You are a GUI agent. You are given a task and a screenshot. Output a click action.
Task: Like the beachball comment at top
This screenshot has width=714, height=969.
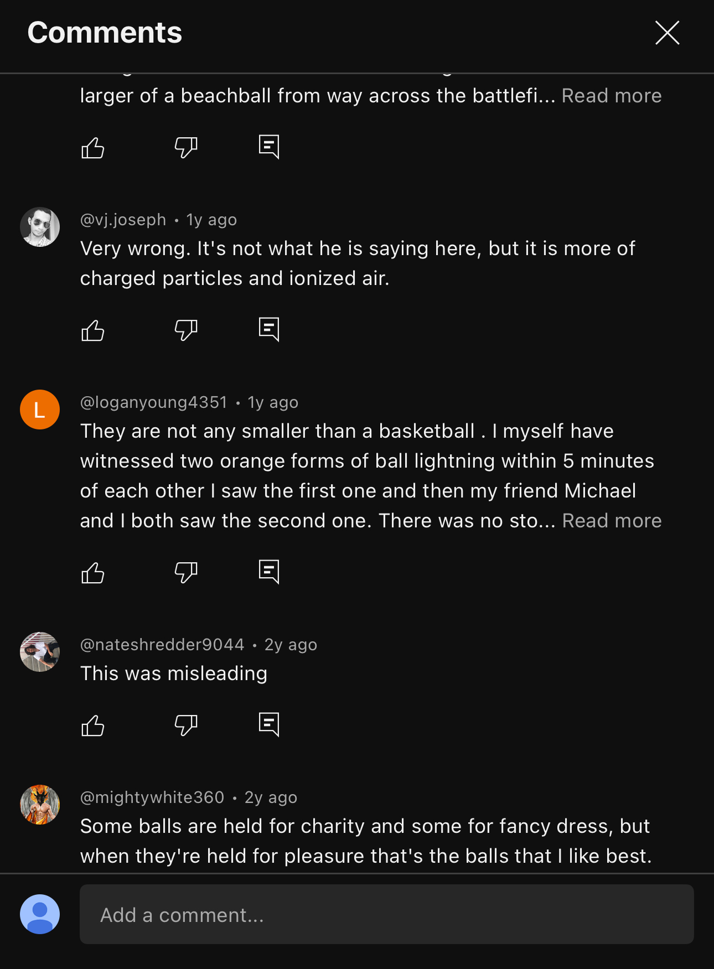[93, 148]
